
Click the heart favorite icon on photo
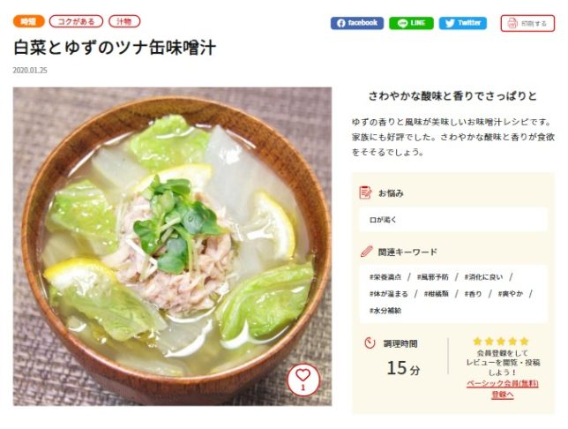(303, 378)
